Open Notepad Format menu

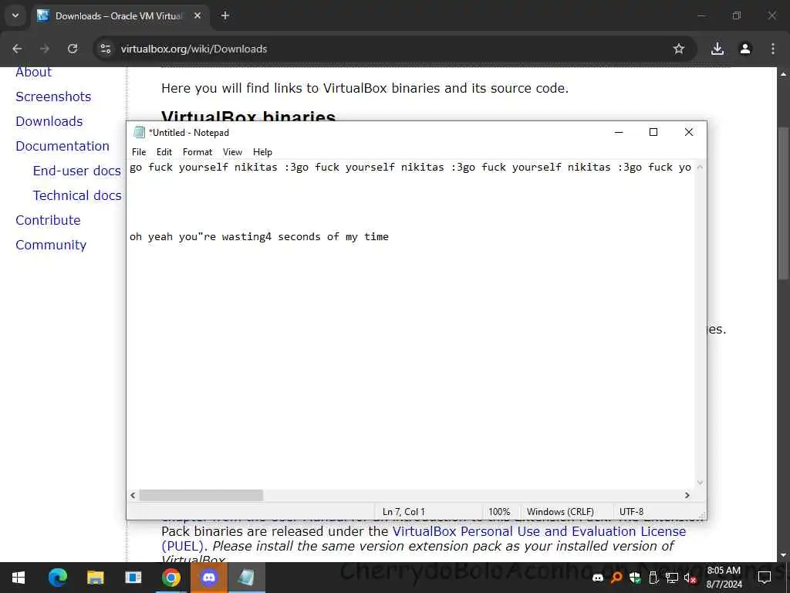pyautogui.click(x=197, y=152)
